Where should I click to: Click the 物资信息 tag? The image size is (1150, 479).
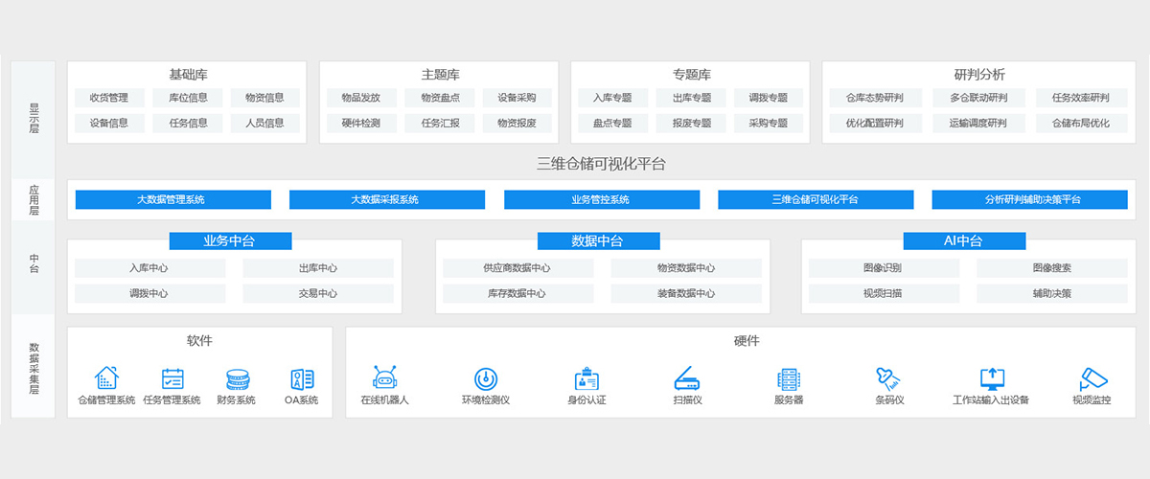pos(265,98)
